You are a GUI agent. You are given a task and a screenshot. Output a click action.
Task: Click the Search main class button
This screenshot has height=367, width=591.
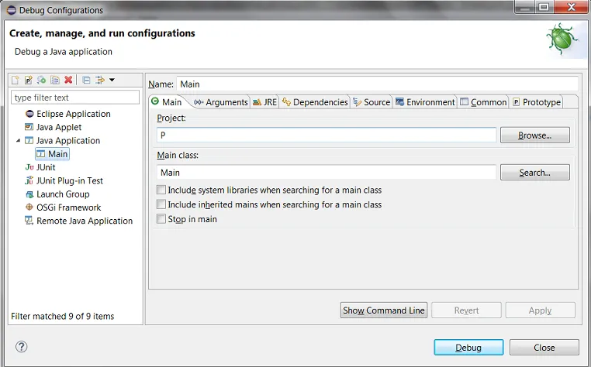[535, 173]
